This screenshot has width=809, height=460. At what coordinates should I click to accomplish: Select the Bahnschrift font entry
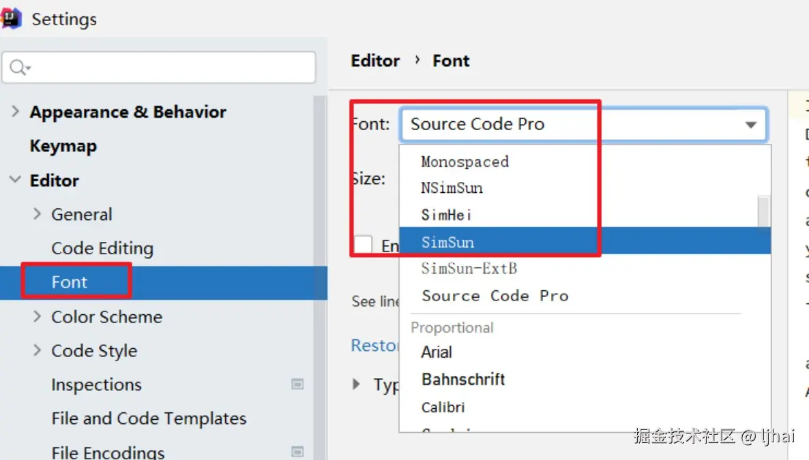pyautogui.click(x=463, y=380)
